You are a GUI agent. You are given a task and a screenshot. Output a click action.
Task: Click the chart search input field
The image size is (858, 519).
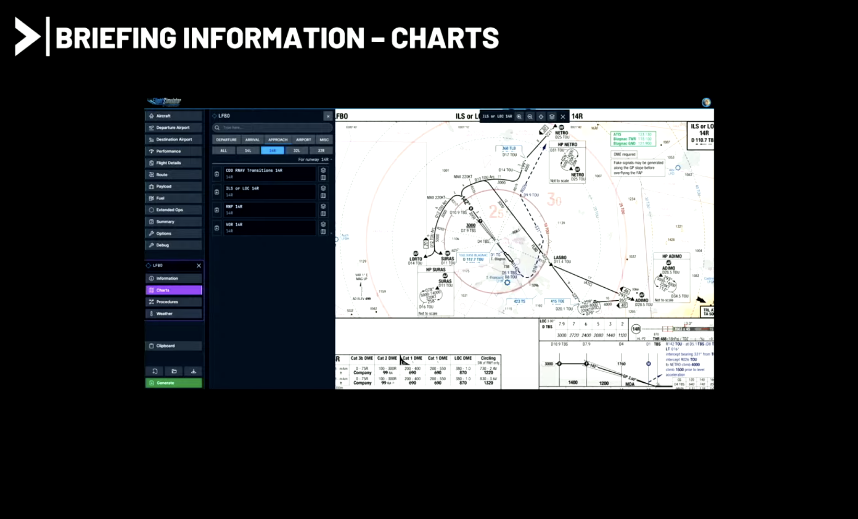(x=272, y=127)
